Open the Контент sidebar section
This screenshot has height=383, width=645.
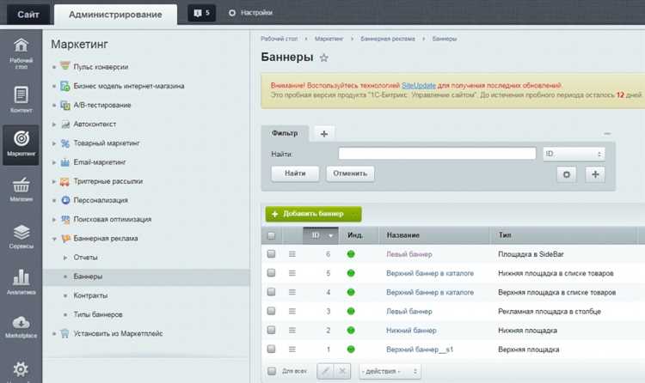click(21, 99)
